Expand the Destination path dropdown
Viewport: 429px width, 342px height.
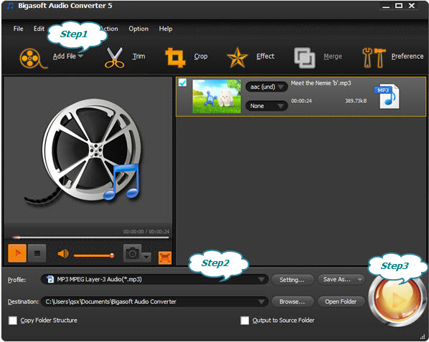(261, 302)
